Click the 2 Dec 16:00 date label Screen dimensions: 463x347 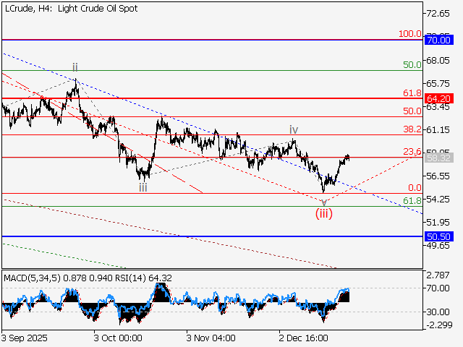[305, 337]
